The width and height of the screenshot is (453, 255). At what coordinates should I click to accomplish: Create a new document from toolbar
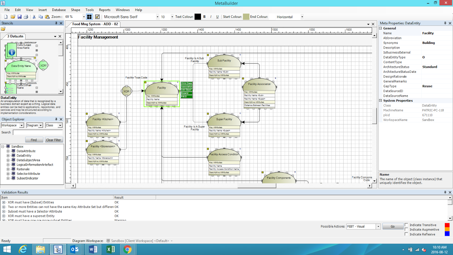[x=6, y=17]
